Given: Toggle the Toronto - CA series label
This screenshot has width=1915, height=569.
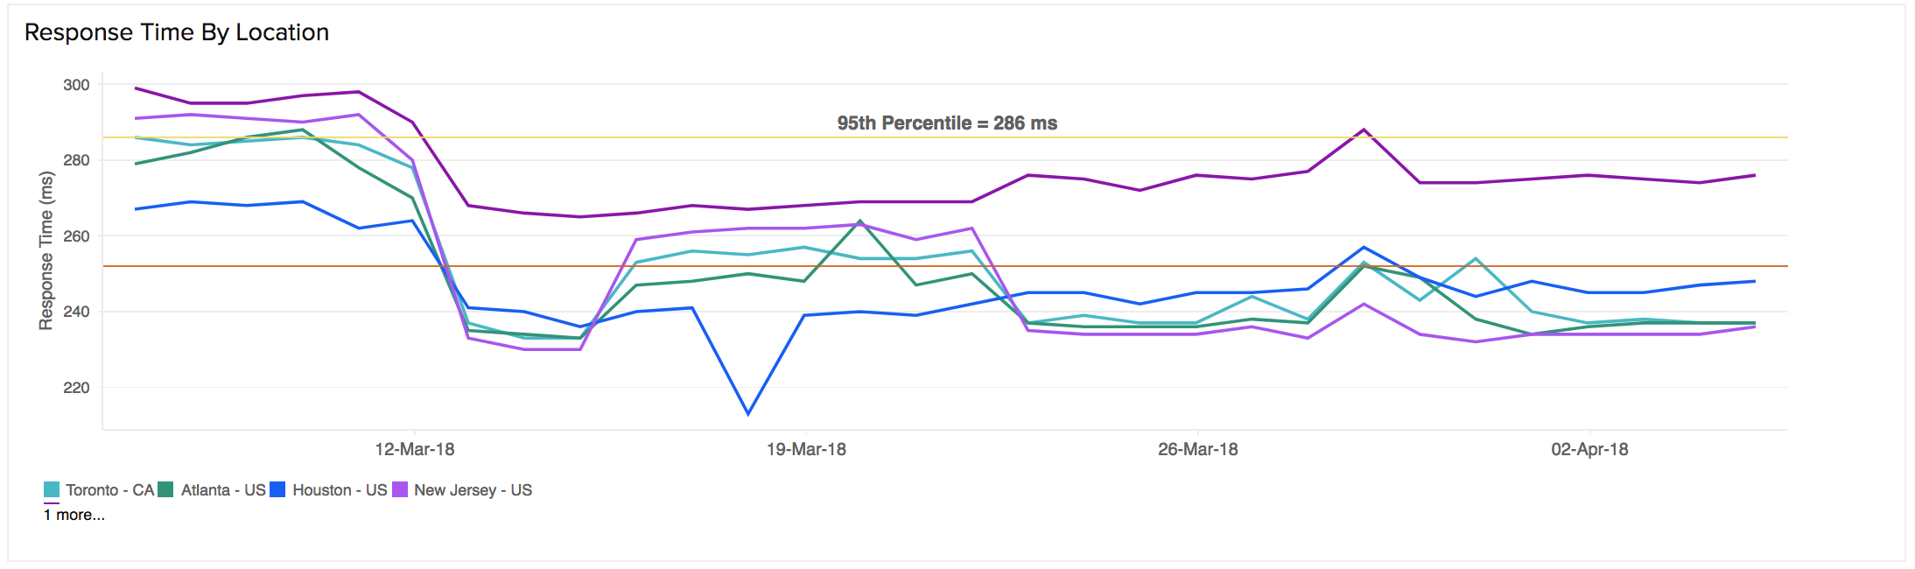Looking at the screenshot, I should click(109, 490).
